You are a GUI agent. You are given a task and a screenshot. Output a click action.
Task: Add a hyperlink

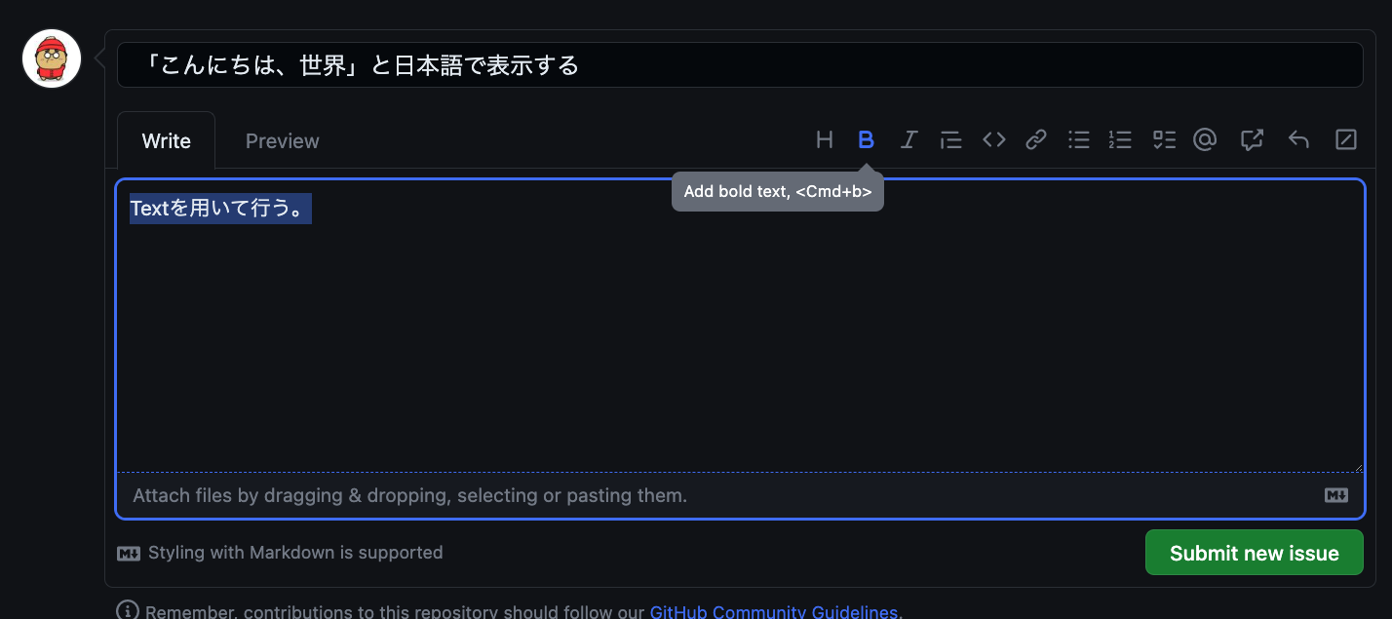(1035, 139)
